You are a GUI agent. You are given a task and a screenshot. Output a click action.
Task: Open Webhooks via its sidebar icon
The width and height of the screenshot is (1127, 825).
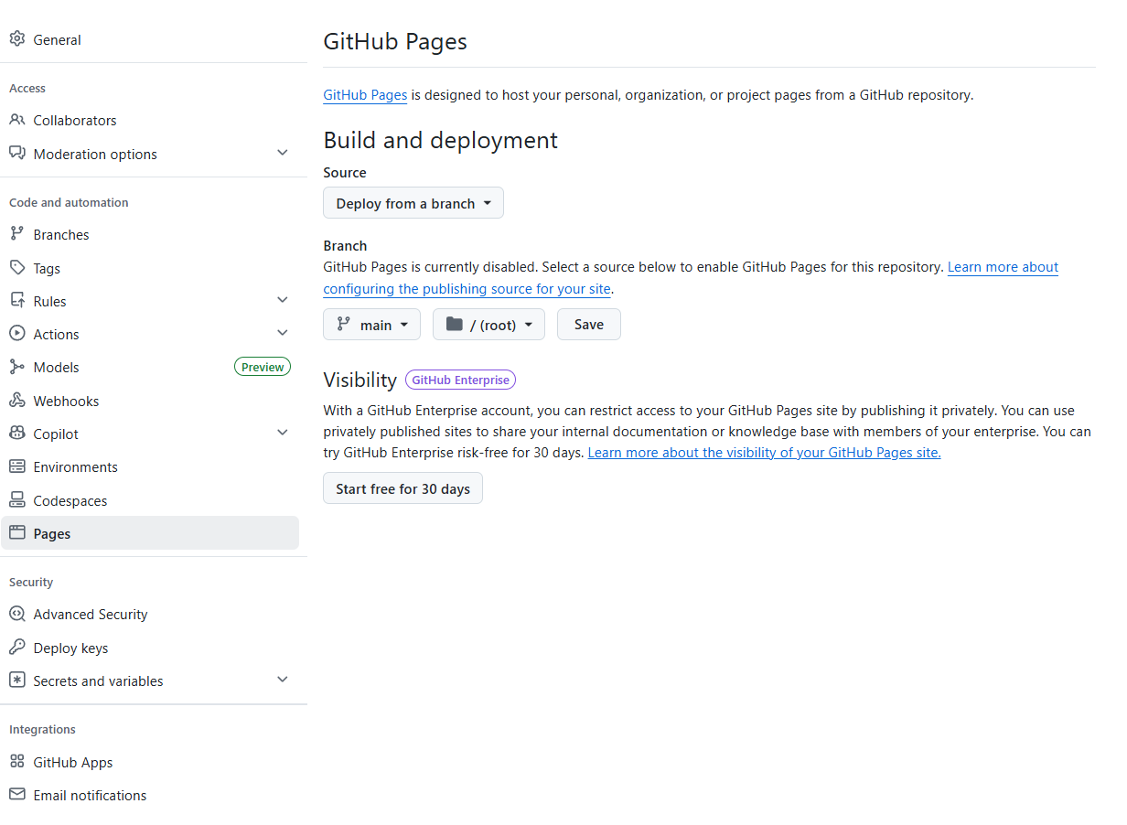[16, 401]
